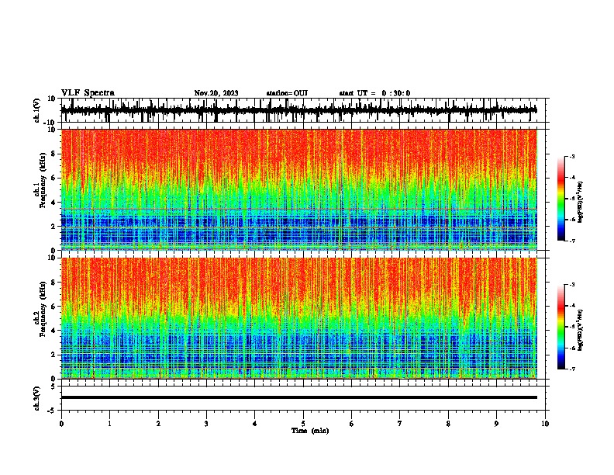Click time axis tick label "0"
The width and height of the screenshot is (614, 475).
coord(61,424)
